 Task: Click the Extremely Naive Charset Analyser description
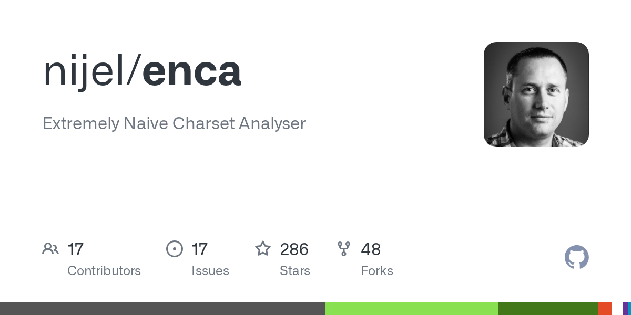(174, 124)
